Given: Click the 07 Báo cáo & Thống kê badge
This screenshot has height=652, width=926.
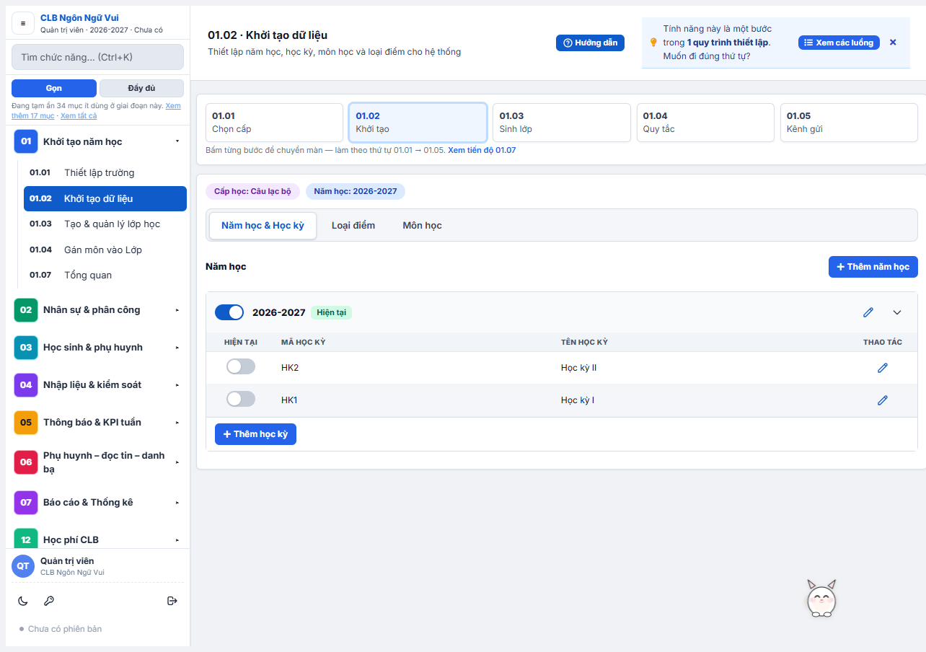Looking at the screenshot, I should click(26, 503).
